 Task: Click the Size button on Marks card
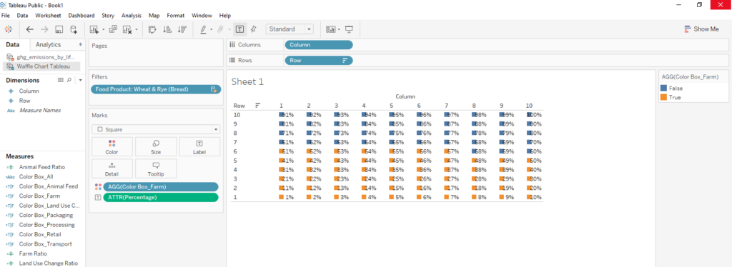tap(156, 146)
